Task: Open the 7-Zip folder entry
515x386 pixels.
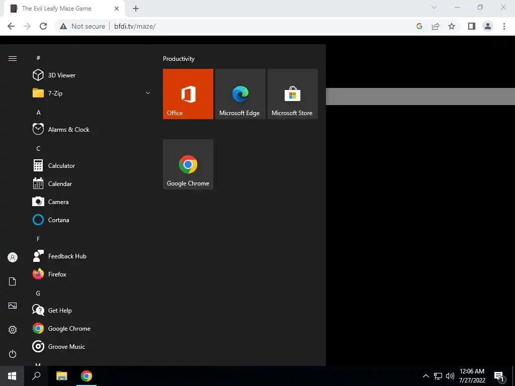Action: click(x=92, y=93)
